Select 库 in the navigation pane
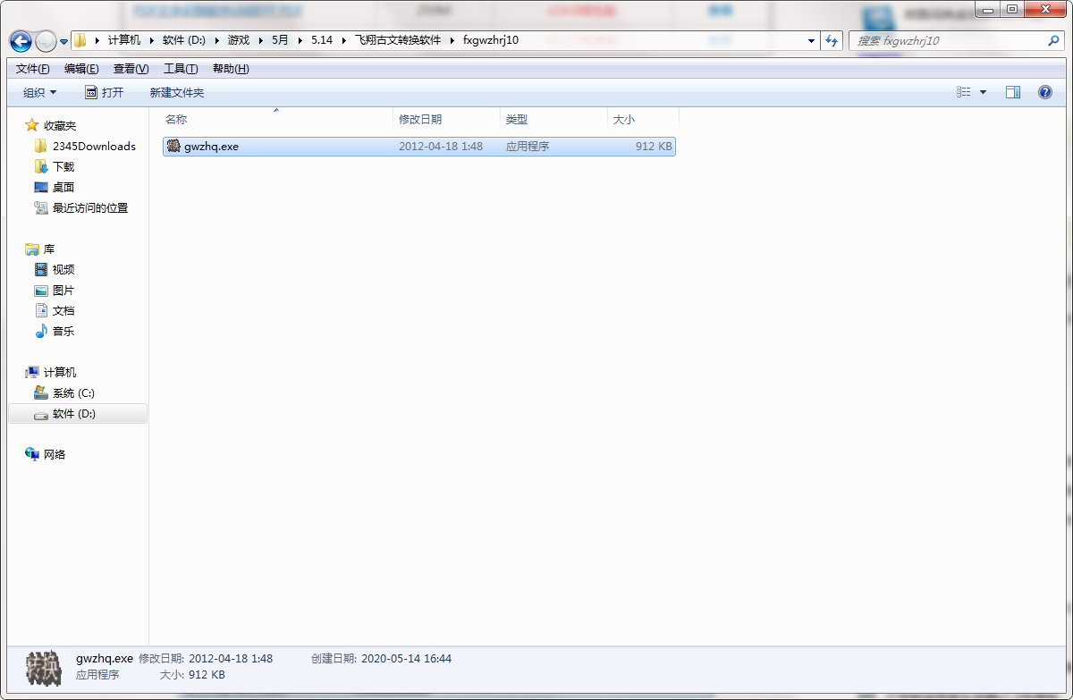This screenshot has width=1073, height=700. pos(49,249)
